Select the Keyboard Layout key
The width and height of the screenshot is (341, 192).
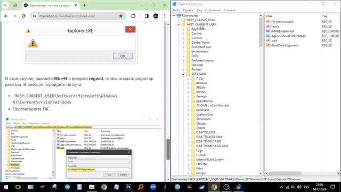coord(202,60)
